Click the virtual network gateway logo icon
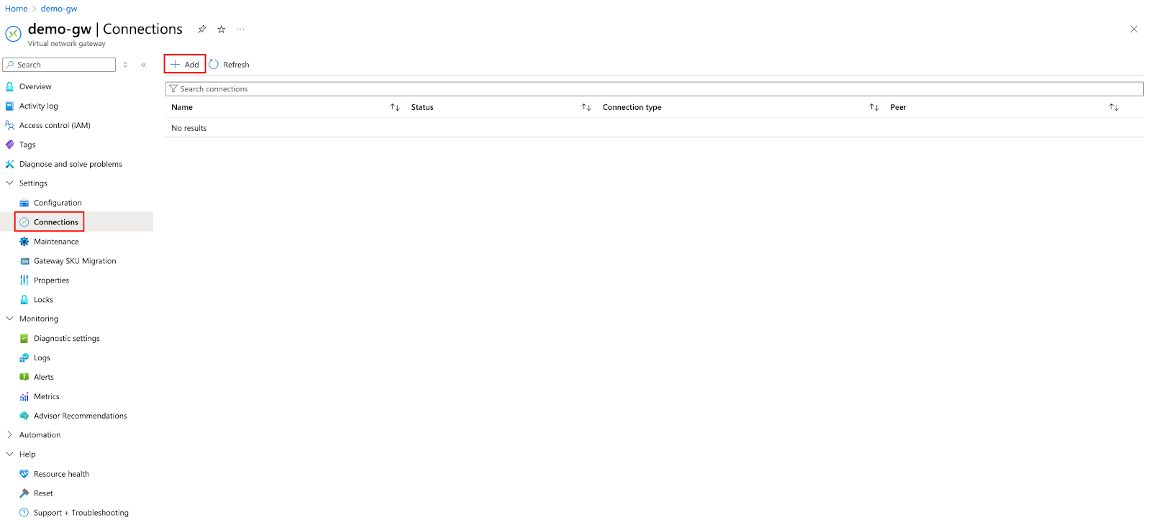Viewport: 1151px width, 525px height. click(14, 34)
